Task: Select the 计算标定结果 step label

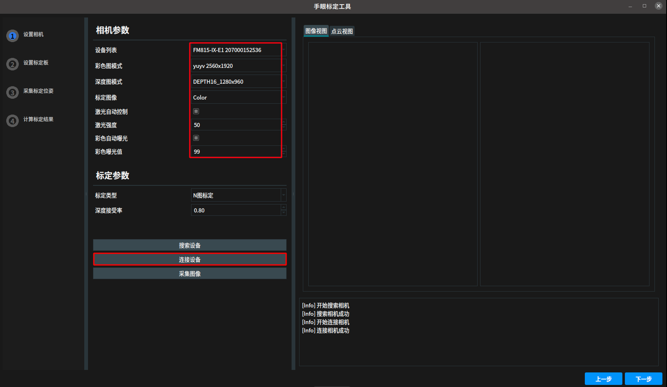Action: coord(38,119)
